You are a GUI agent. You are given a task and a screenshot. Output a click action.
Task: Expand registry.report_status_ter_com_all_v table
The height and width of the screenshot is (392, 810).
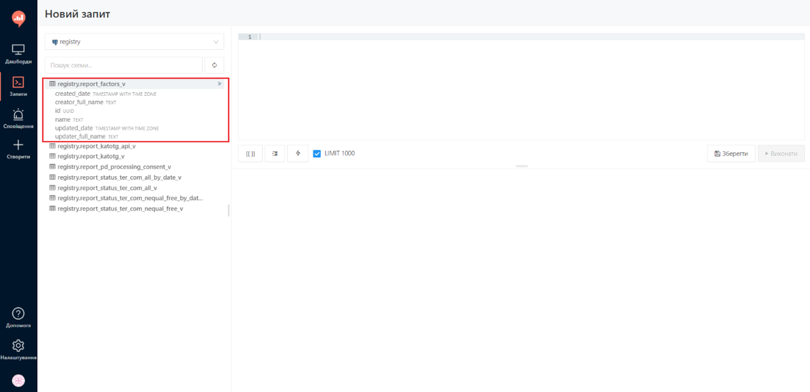pyautogui.click(x=135, y=187)
